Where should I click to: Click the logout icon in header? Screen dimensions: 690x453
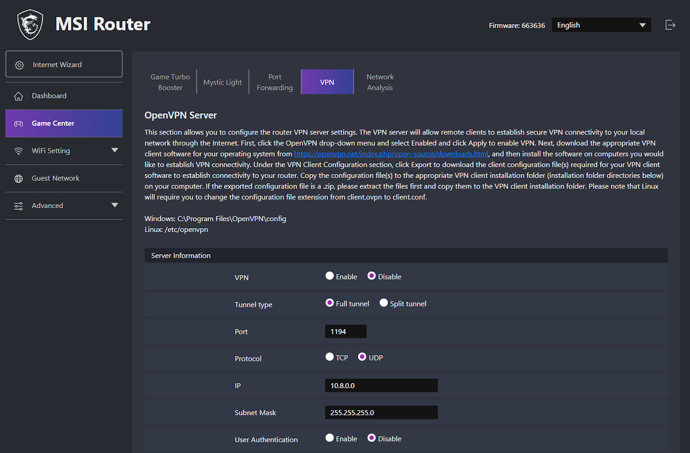670,25
